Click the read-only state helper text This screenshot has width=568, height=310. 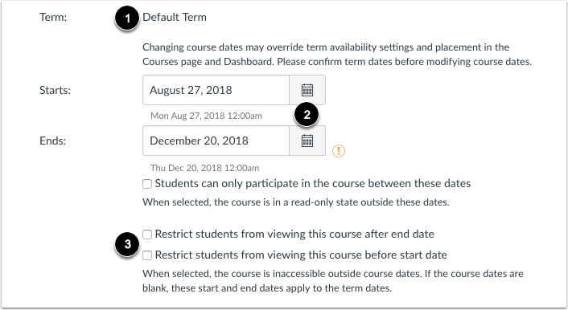pyautogui.click(x=295, y=202)
